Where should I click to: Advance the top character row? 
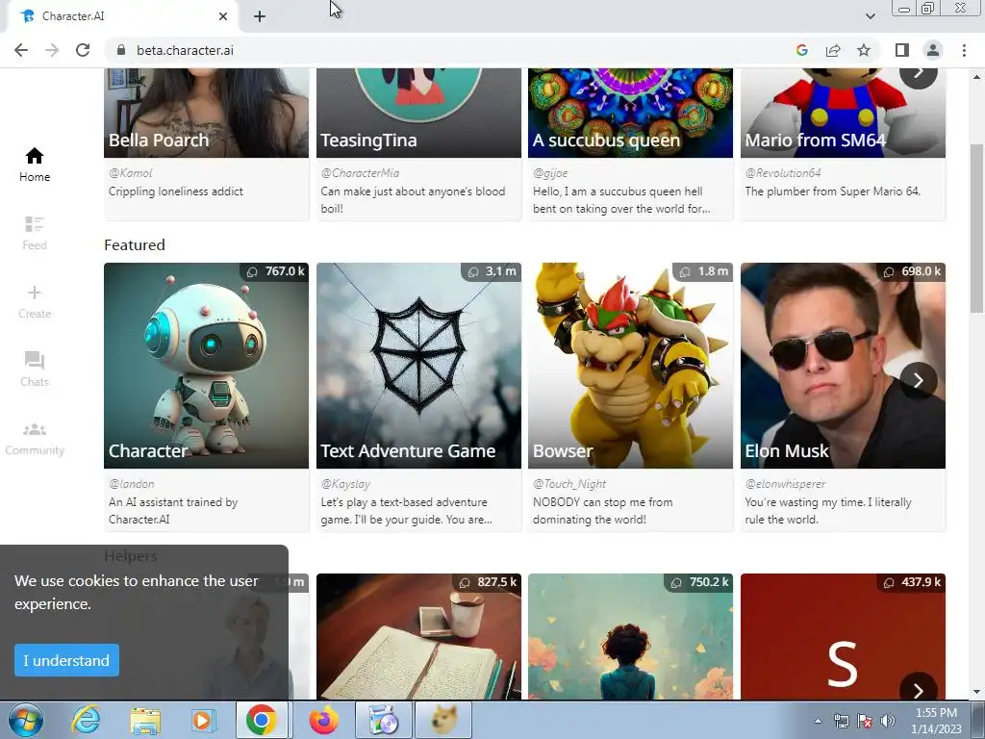pyautogui.click(x=918, y=74)
